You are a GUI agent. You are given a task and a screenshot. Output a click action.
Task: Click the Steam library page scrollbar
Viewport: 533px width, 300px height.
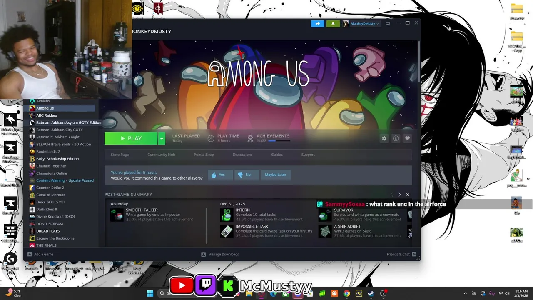(x=418, y=61)
